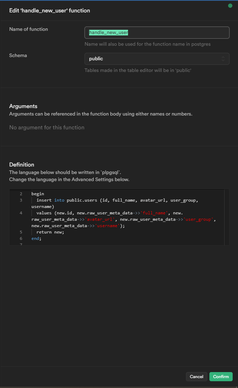Click the green status dot indicator

[230, 6]
